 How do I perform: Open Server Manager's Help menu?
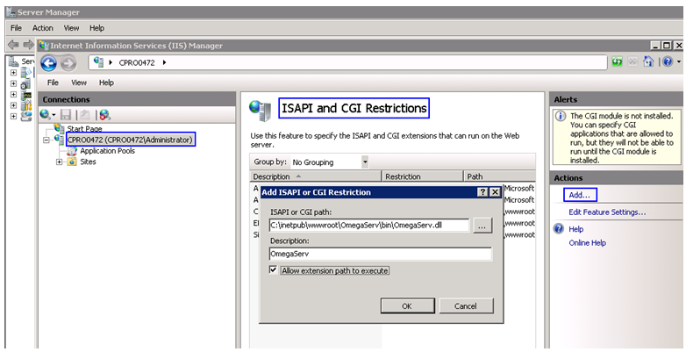(x=96, y=28)
